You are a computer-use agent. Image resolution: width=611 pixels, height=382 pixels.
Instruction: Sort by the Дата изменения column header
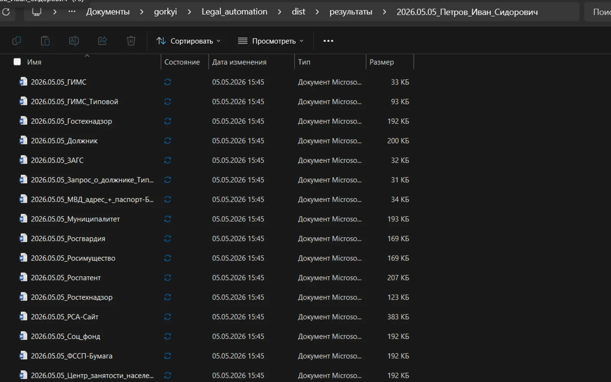pyautogui.click(x=239, y=62)
